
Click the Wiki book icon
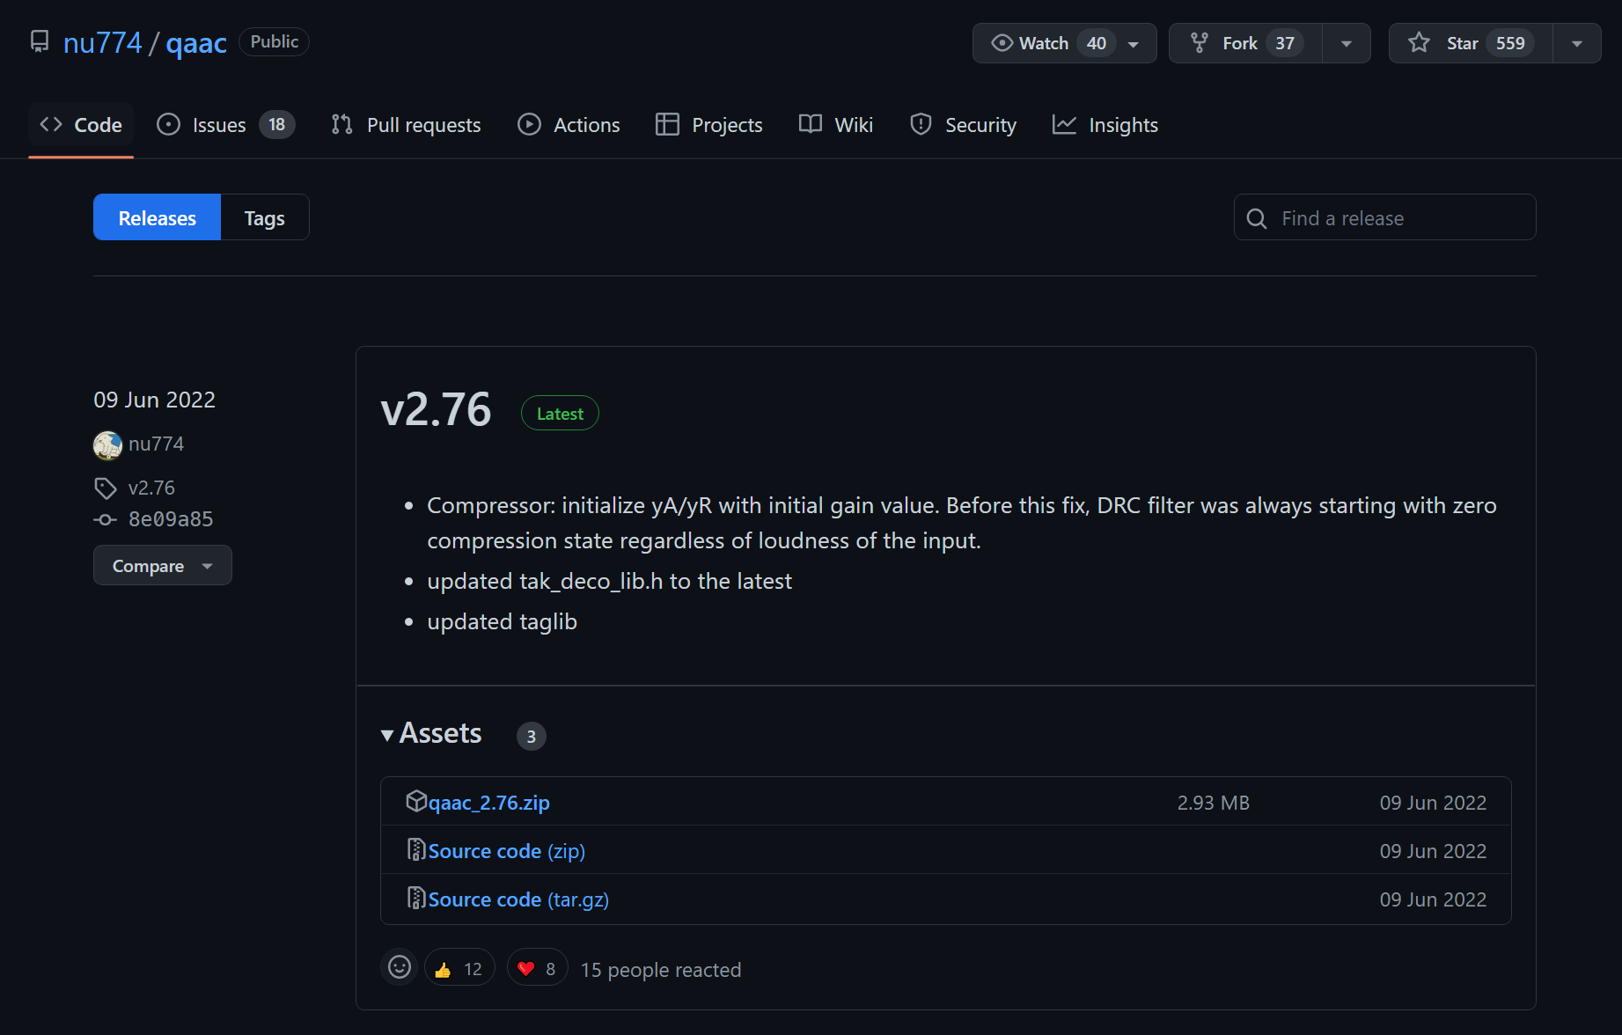tap(811, 124)
